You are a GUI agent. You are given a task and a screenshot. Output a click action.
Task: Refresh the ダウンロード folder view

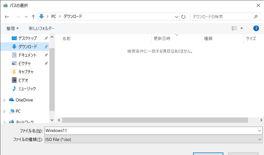click(183, 17)
